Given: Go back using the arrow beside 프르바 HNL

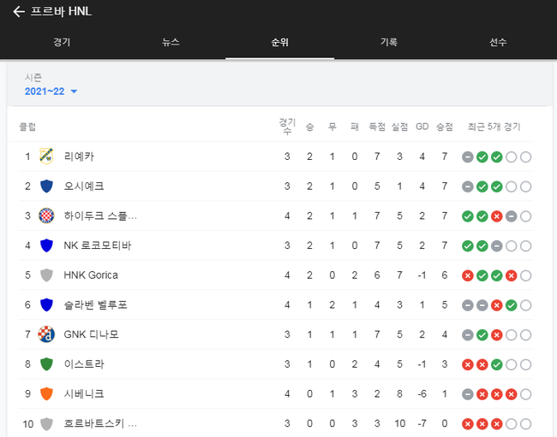Looking at the screenshot, I should coord(19,12).
